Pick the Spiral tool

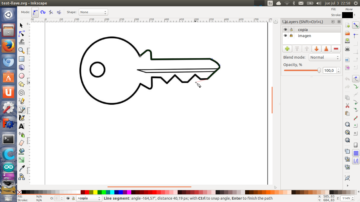coord(21,93)
